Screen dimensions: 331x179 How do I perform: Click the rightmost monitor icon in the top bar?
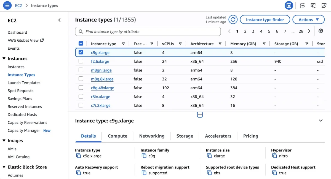(x=324, y=5)
